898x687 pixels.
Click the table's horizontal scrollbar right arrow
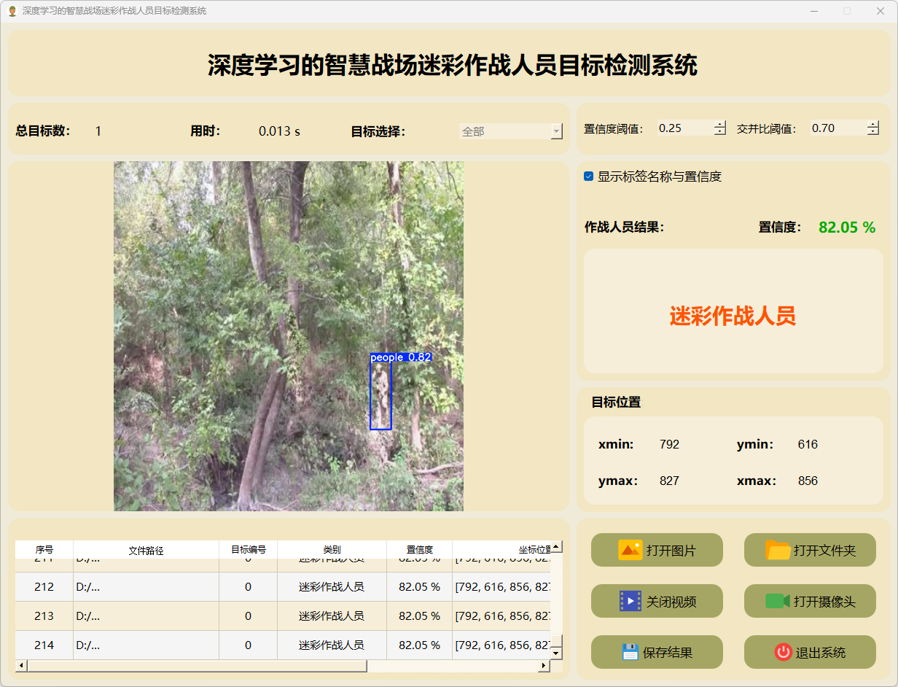coord(543,666)
